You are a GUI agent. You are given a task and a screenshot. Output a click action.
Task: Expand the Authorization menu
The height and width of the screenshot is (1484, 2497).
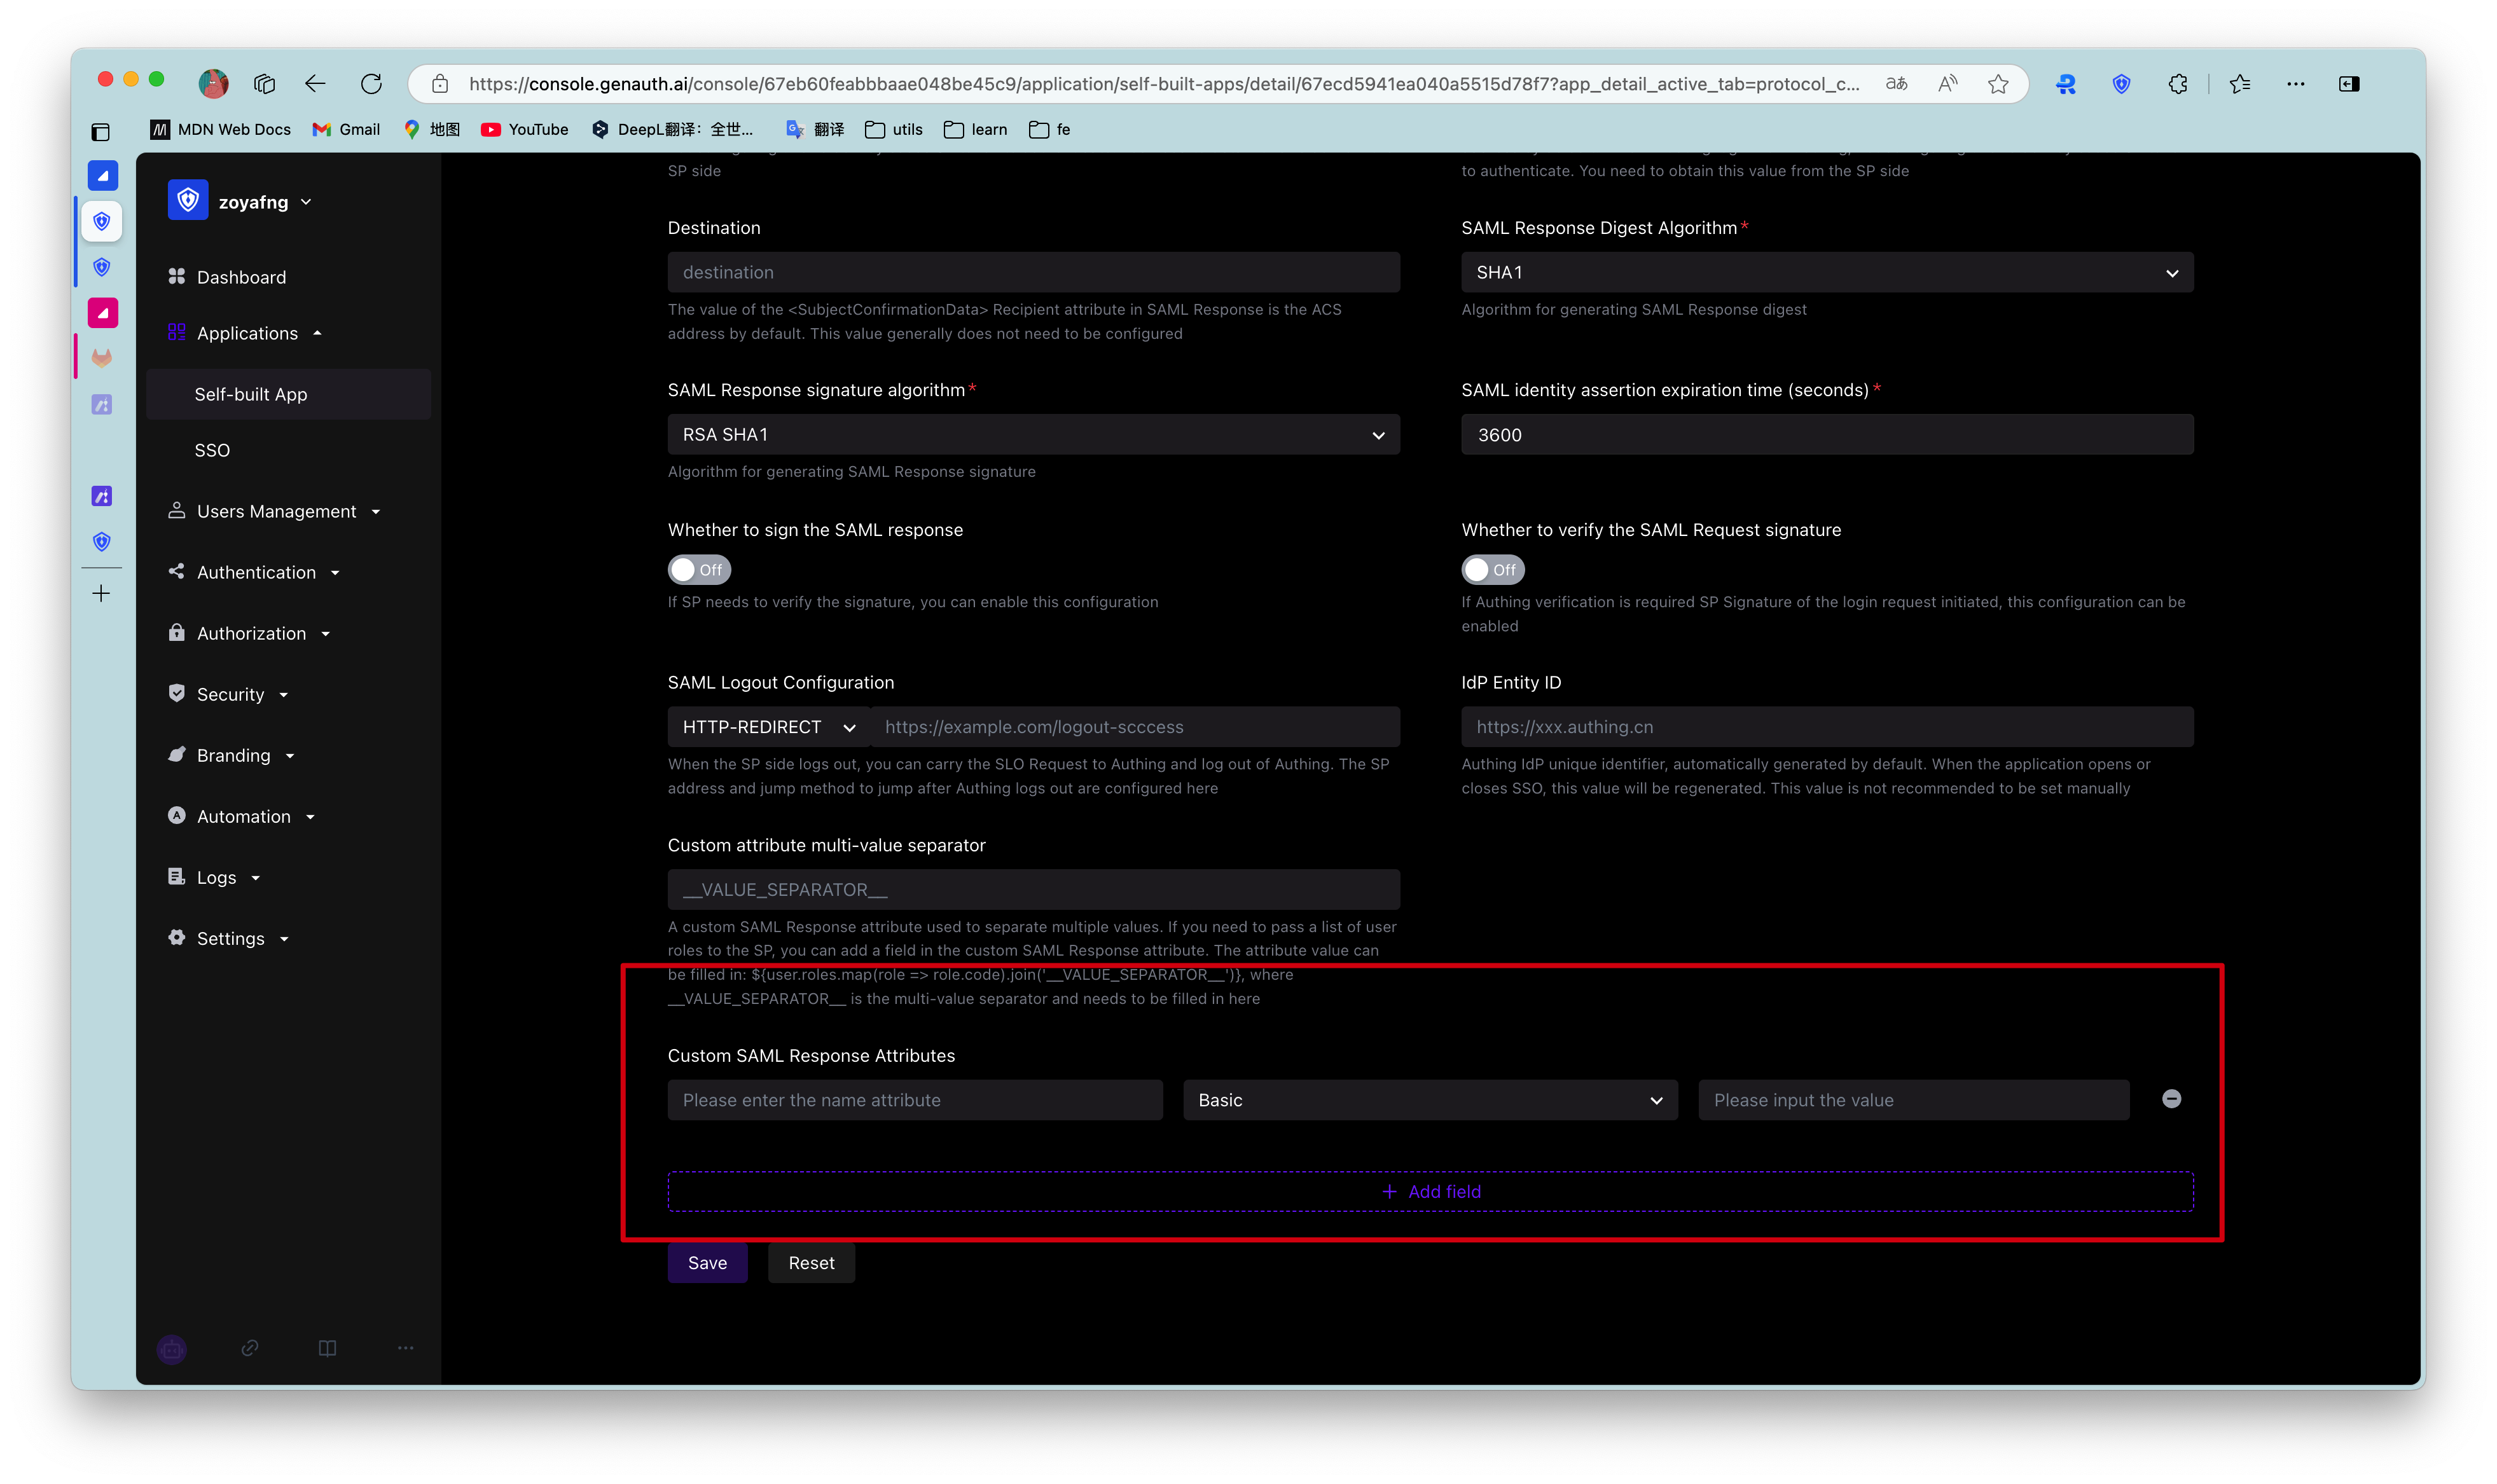click(249, 633)
